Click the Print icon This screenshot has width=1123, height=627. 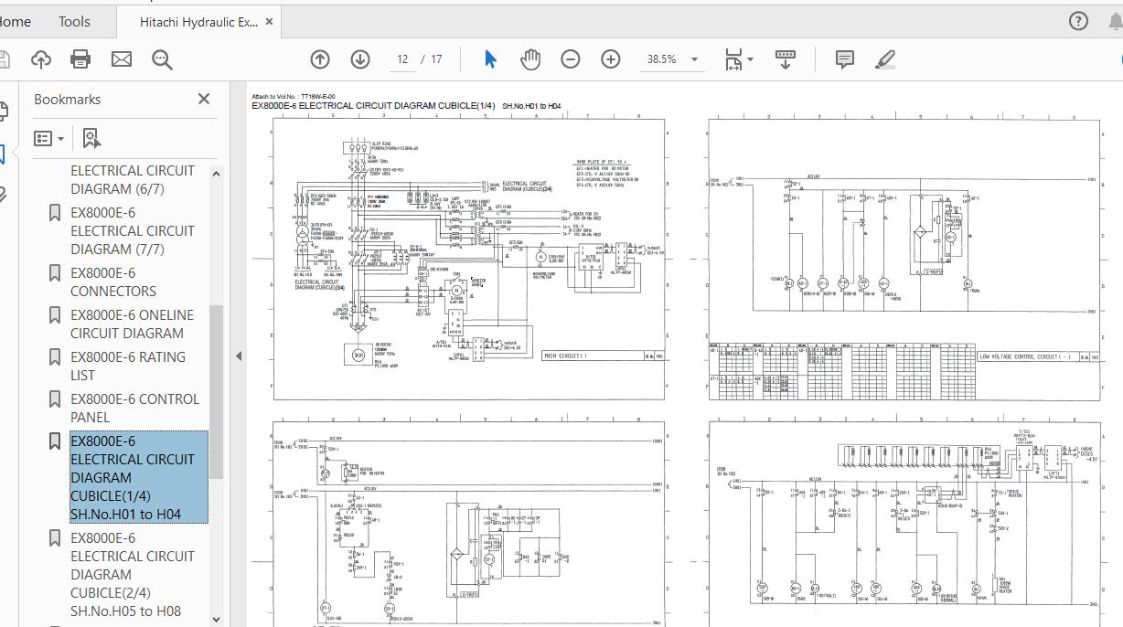click(x=80, y=58)
